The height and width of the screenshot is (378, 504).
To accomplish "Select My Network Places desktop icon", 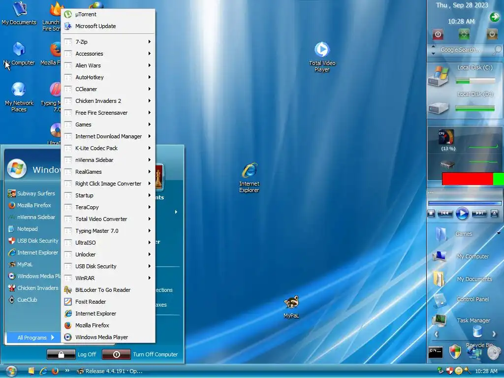I will (19, 97).
